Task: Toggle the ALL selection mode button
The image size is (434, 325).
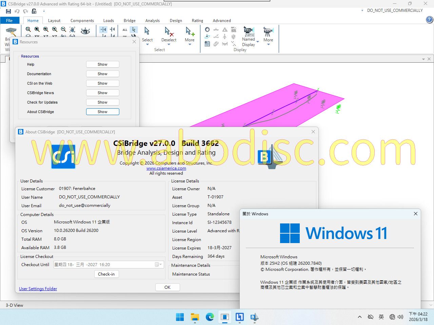Action: 125,30
